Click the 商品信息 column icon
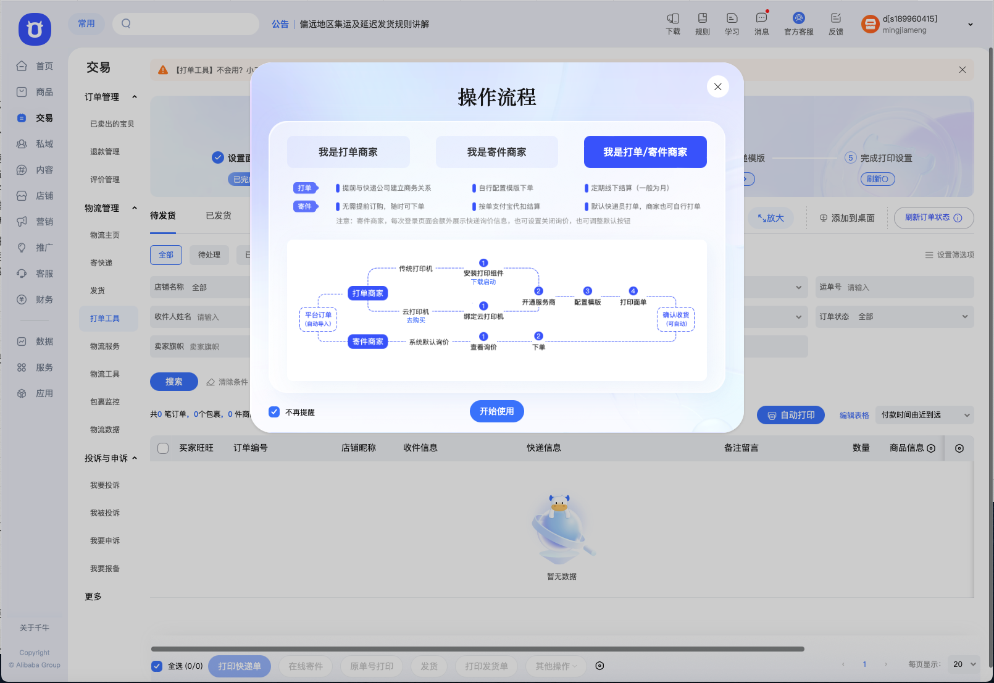 point(931,448)
